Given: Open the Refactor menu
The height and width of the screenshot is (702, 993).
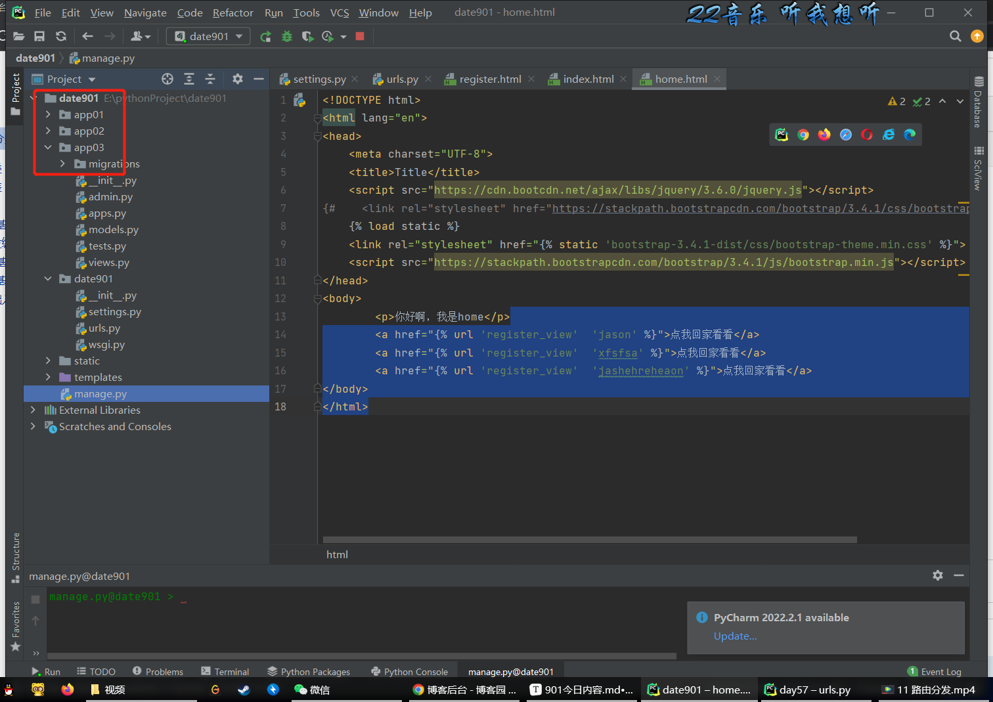Looking at the screenshot, I should pyautogui.click(x=232, y=13).
